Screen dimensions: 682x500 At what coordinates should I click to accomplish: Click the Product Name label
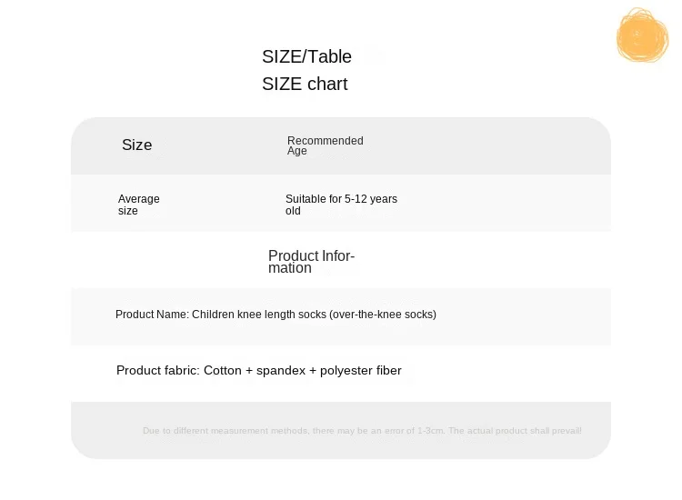click(152, 315)
